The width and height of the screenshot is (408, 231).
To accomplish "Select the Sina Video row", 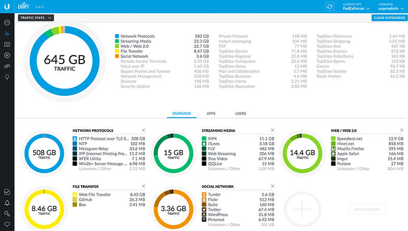I will pyautogui.click(x=238, y=159).
